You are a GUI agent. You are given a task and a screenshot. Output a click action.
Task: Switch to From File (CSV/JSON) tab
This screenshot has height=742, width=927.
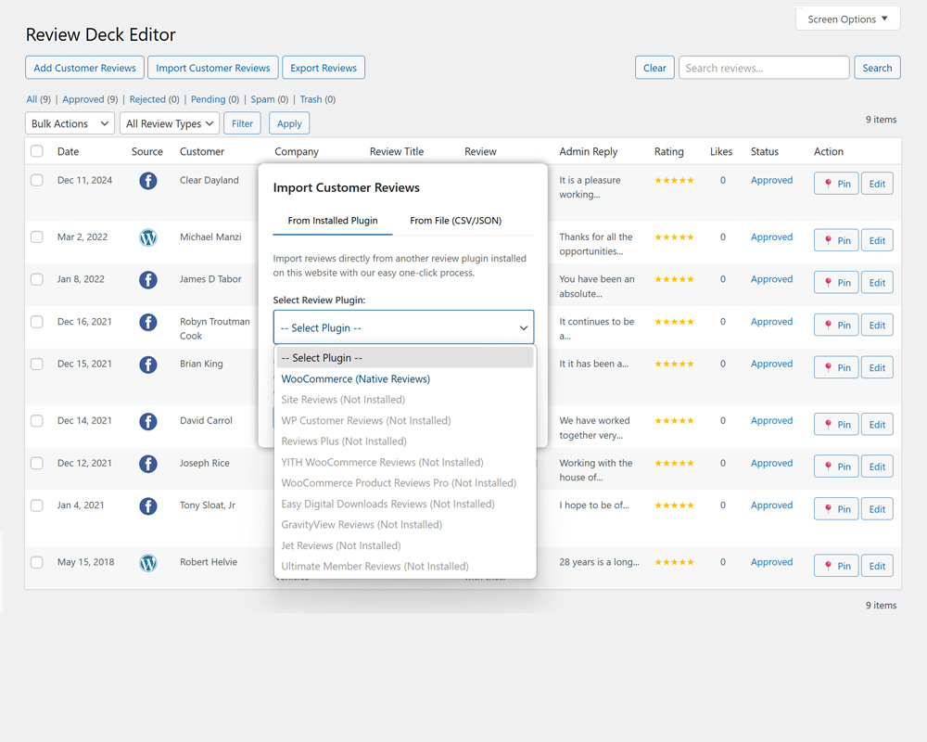(x=455, y=221)
